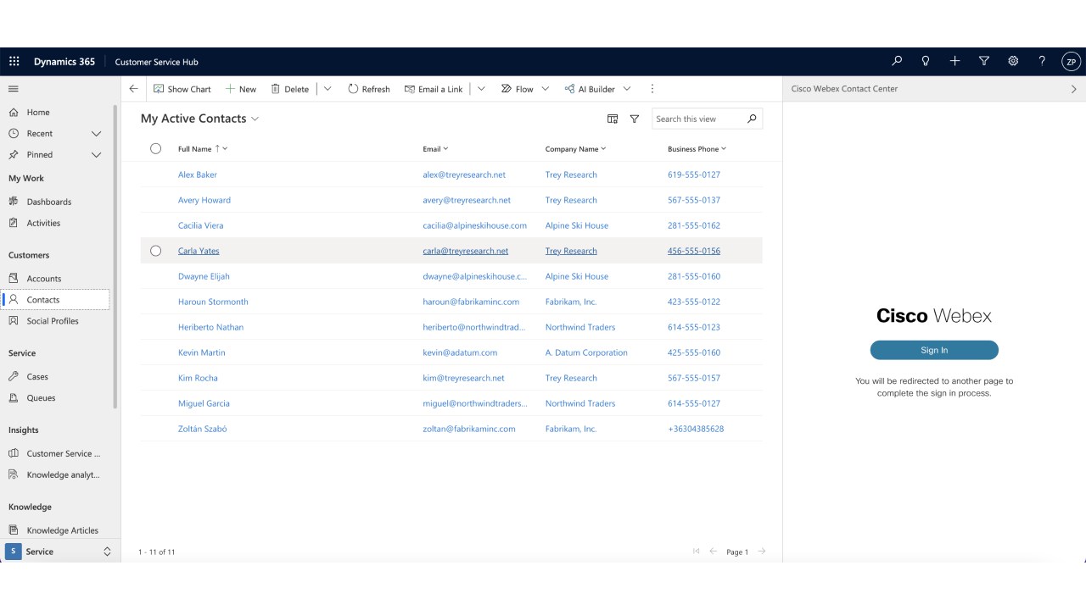This screenshot has height=610, width=1086.
Task: Open more commands vertical ellipsis
Action: click(x=652, y=89)
